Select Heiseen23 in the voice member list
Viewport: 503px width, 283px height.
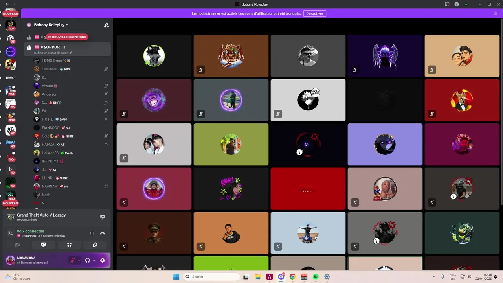[72, 153]
